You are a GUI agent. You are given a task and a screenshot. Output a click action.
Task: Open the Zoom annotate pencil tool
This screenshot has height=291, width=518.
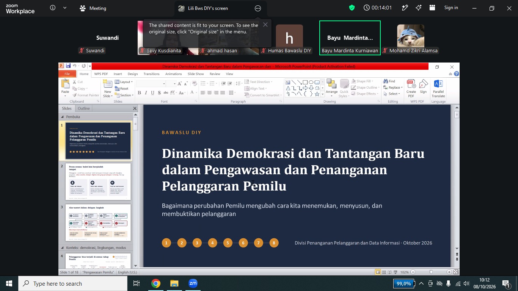405,8
